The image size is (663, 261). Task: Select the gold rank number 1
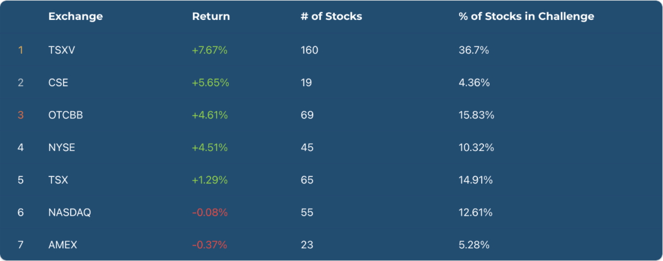point(20,50)
